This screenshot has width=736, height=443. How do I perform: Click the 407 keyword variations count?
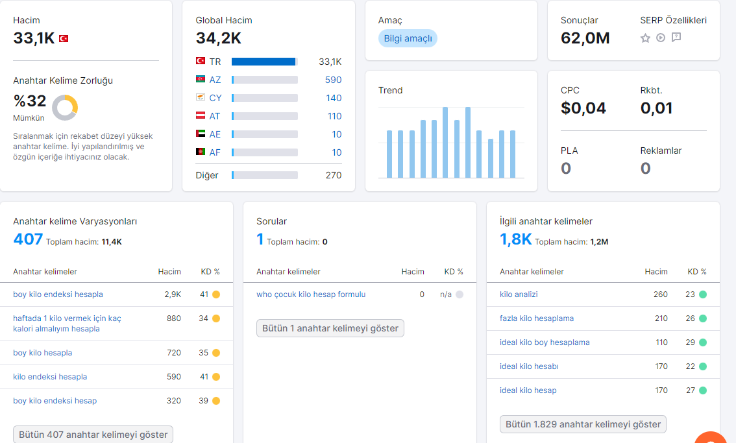tap(28, 239)
